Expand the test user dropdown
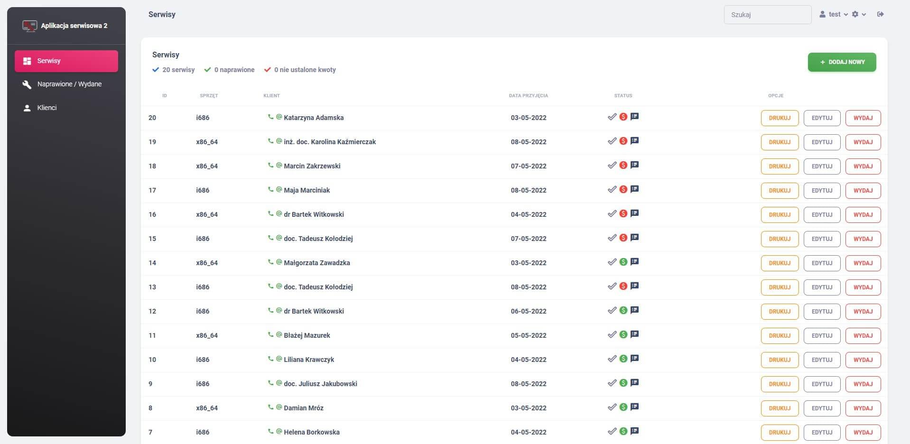 tap(834, 14)
